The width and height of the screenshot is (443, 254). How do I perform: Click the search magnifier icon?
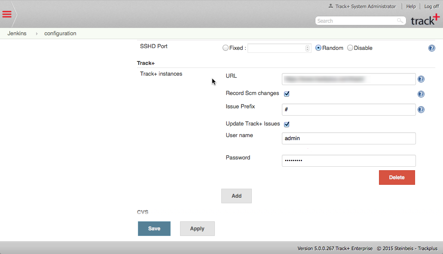pyautogui.click(x=400, y=21)
